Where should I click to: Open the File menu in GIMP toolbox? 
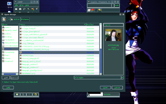16,5
